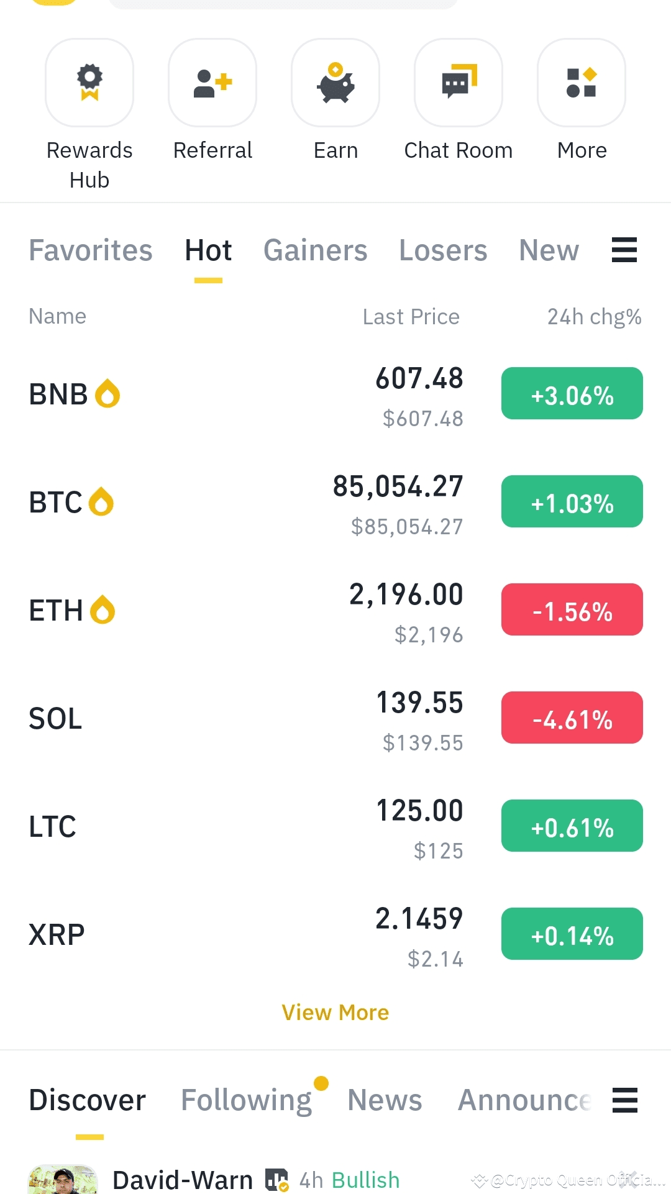Viewport: 671px width, 1194px height.
Task: Toggle the BNB +3.06% change badge
Action: (572, 393)
